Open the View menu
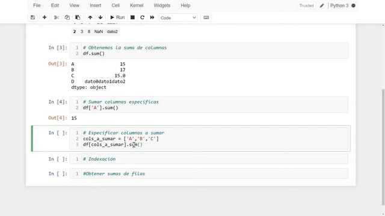The width and height of the screenshot is (385, 216). (x=74, y=5)
